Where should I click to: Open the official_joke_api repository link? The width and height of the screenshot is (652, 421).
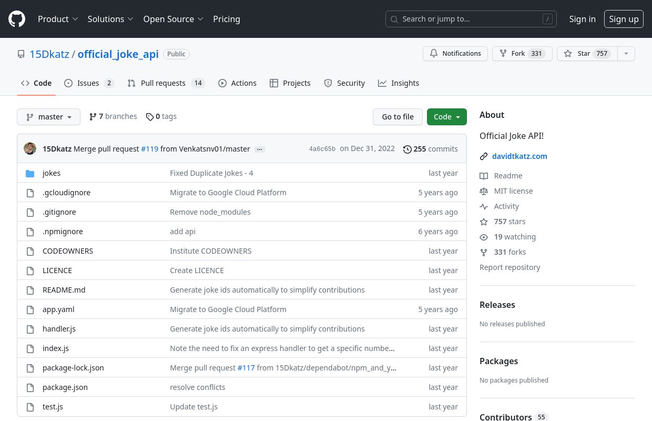pos(118,54)
